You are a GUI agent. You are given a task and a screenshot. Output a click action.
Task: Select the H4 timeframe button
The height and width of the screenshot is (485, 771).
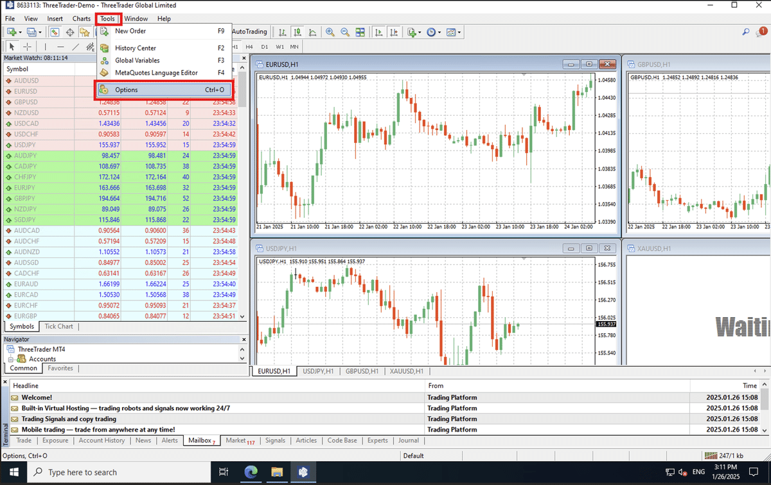pyautogui.click(x=249, y=46)
